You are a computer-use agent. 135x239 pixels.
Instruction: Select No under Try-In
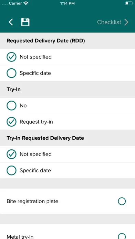tap(67, 105)
